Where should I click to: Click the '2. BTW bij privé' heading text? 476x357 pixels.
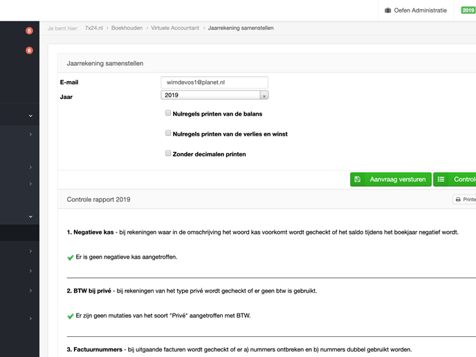click(89, 291)
